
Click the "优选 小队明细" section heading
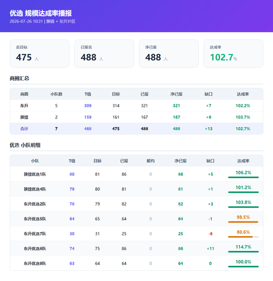25,145
